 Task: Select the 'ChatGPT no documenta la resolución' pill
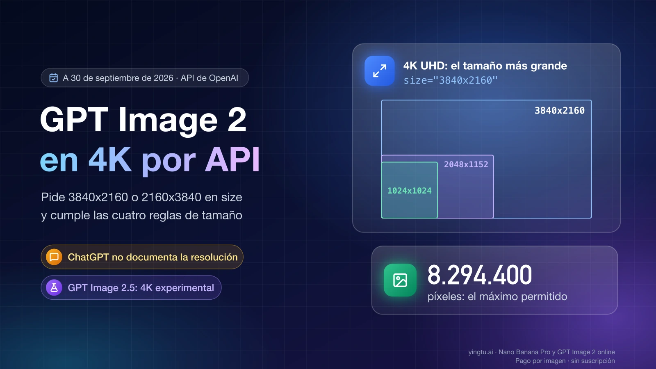142,257
